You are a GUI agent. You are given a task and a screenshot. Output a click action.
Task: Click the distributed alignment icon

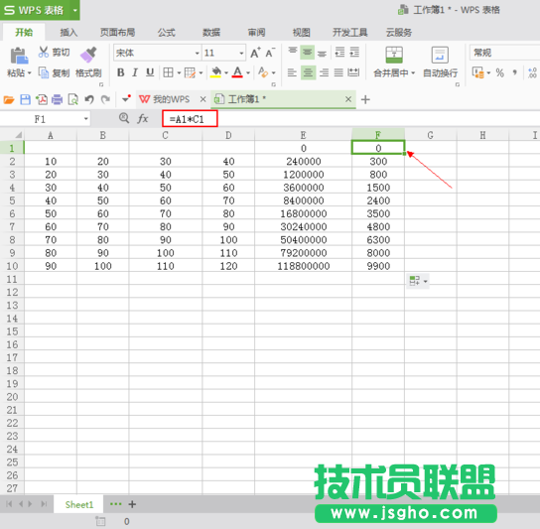click(x=353, y=72)
